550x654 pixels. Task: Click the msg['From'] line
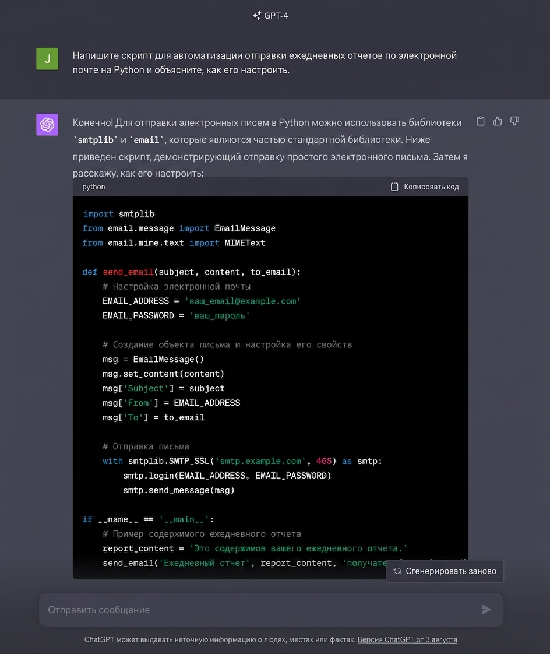click(171, 403)
